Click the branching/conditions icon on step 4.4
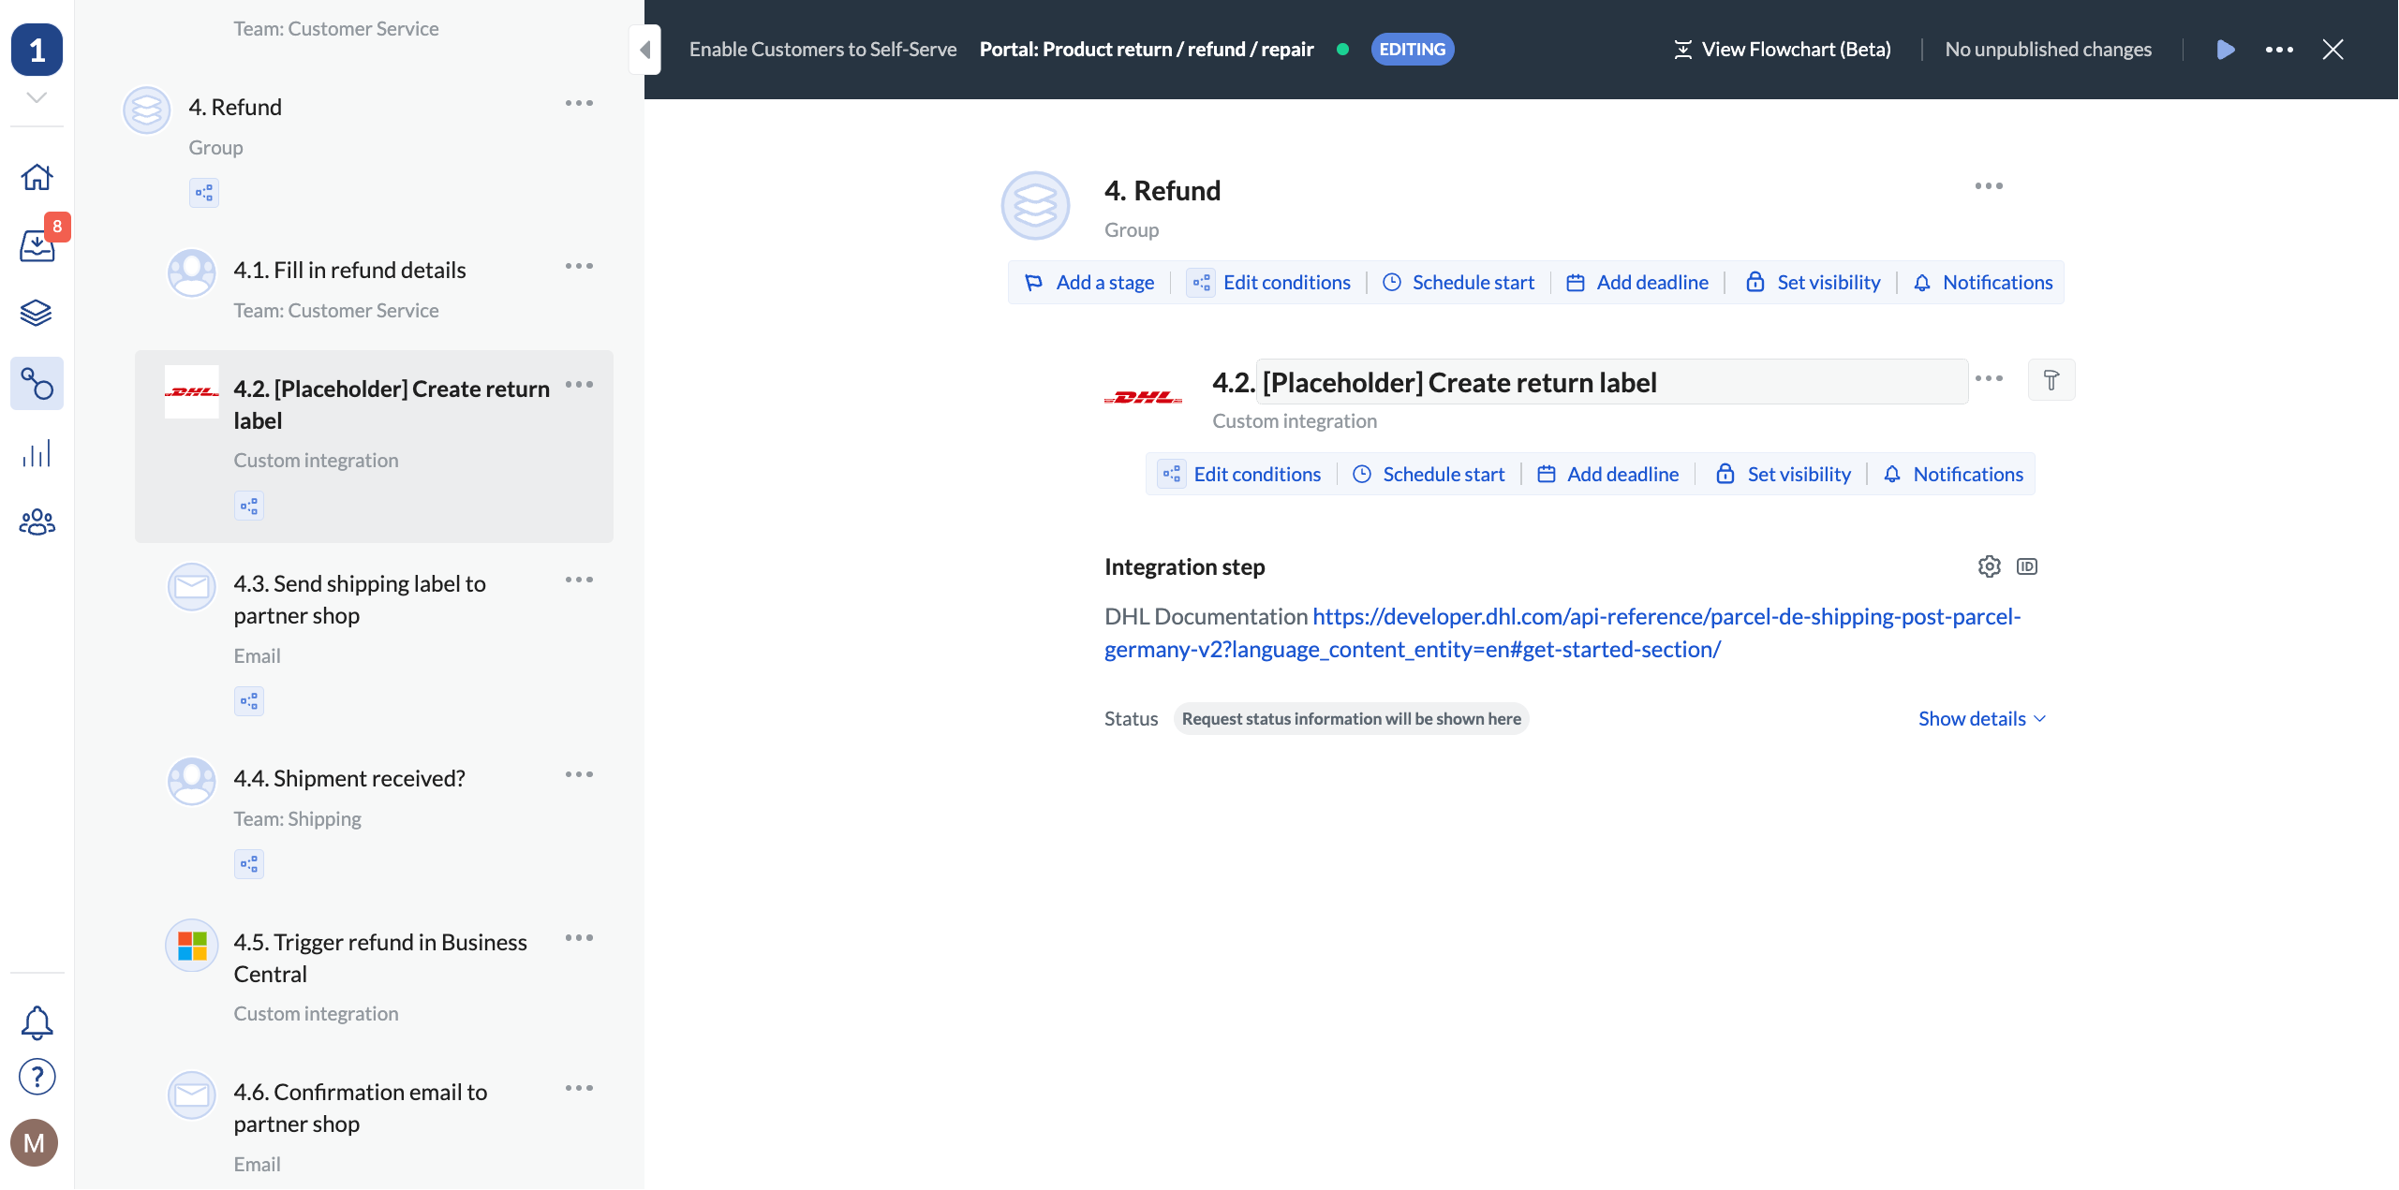The width and height of the screenshot is (2399, 1190). (x=249, y=862)
